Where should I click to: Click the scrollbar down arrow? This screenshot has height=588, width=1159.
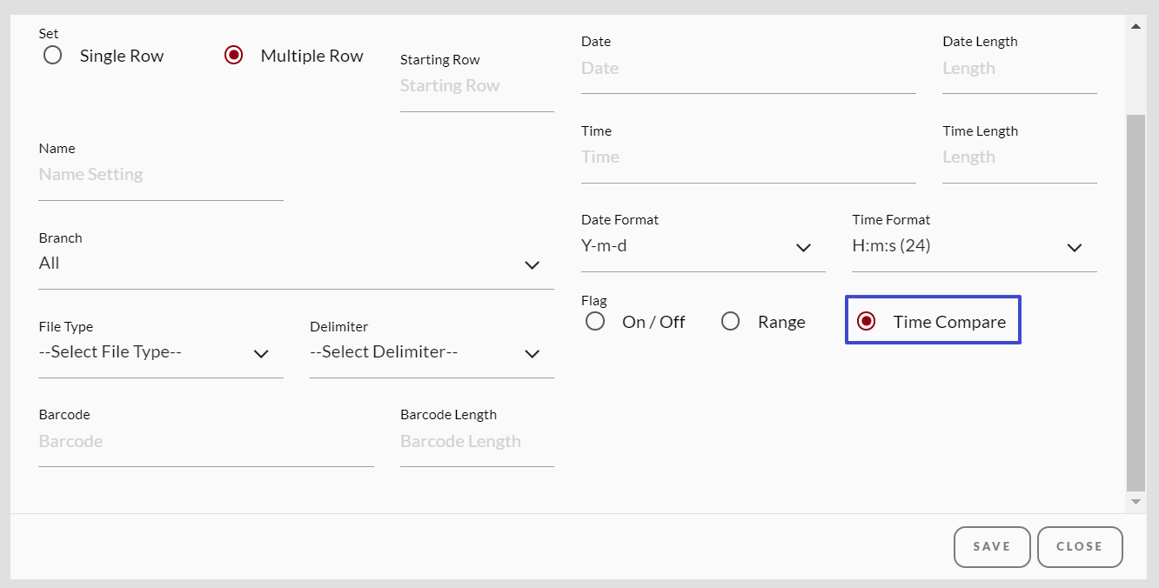1136,502
